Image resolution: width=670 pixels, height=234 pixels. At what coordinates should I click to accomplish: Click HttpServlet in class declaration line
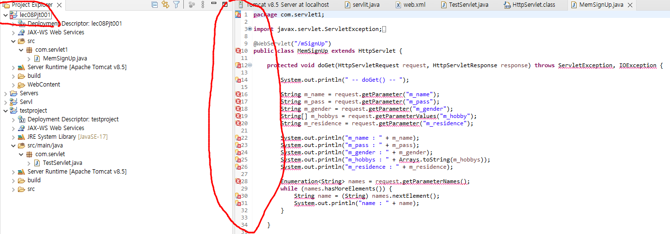377,51
